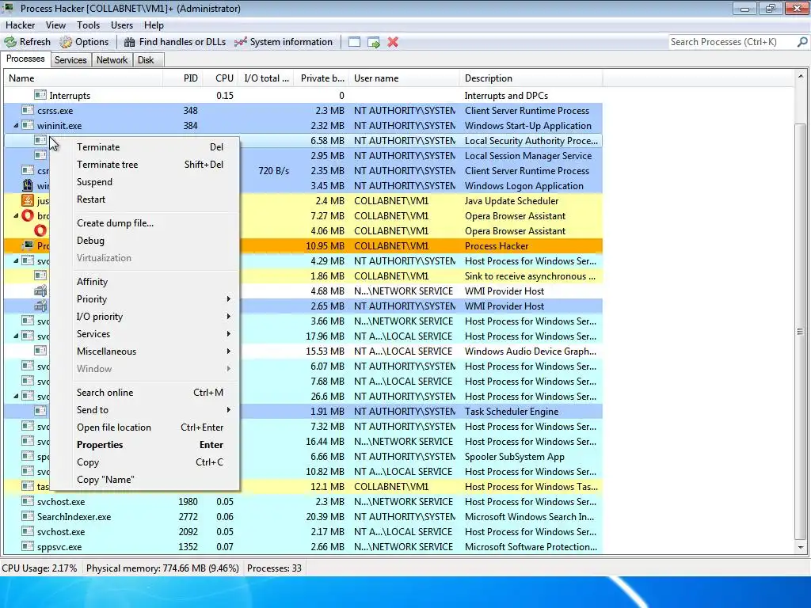Click the wininit.exe process icon
The image size is (811, 608).
28,125
